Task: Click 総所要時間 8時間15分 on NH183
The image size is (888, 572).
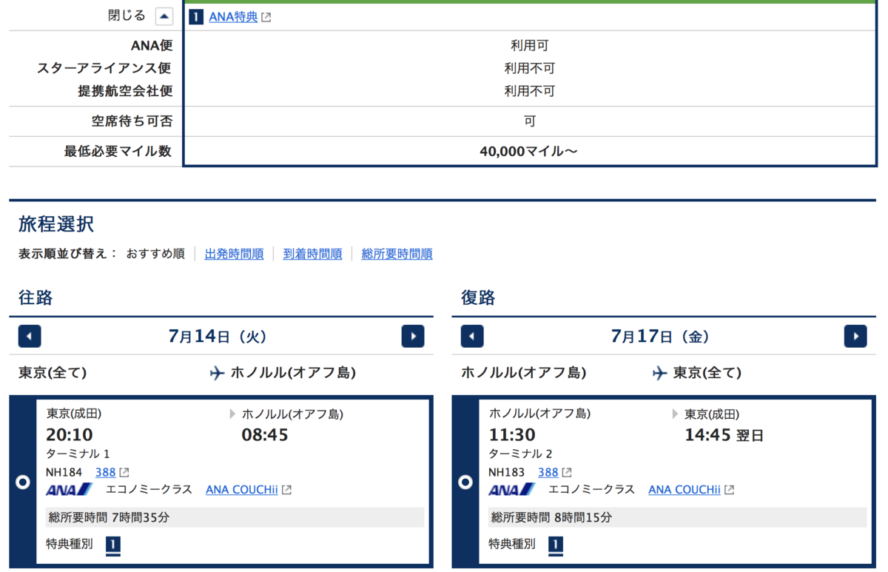Action: [x=551, y=517]
